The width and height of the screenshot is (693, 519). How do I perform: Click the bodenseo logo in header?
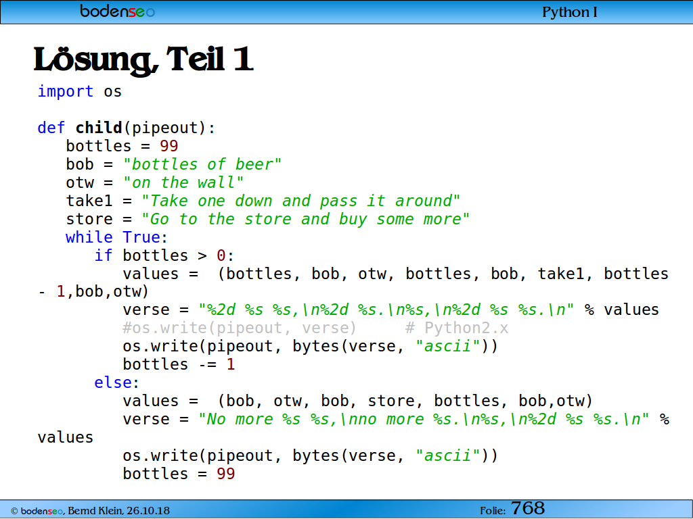click(117, 11)
